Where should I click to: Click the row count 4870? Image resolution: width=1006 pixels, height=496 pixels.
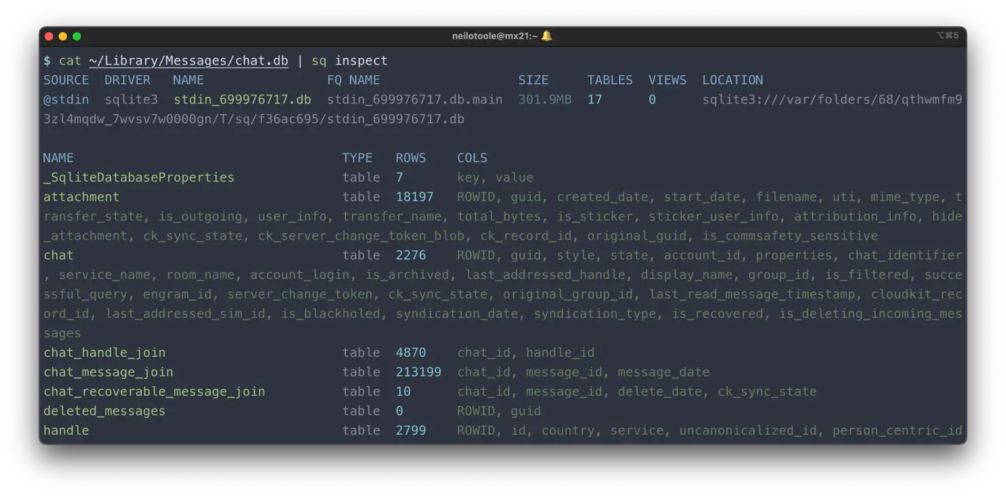[x=411, y=353]
